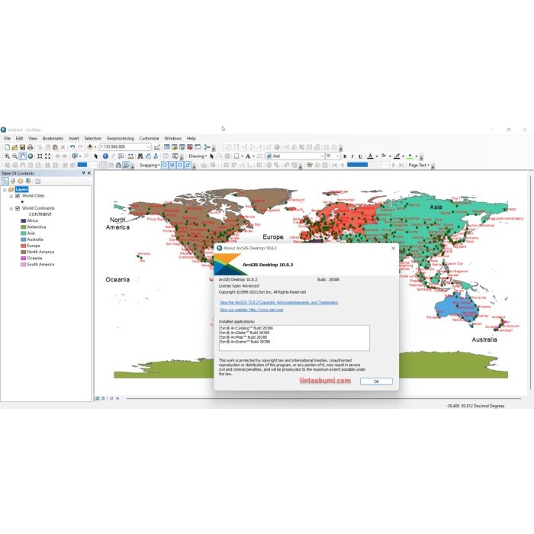Screen dimensions: 534x534
Task: Activate the Identify tool blue icon
Action: click(x=105, y=156)
